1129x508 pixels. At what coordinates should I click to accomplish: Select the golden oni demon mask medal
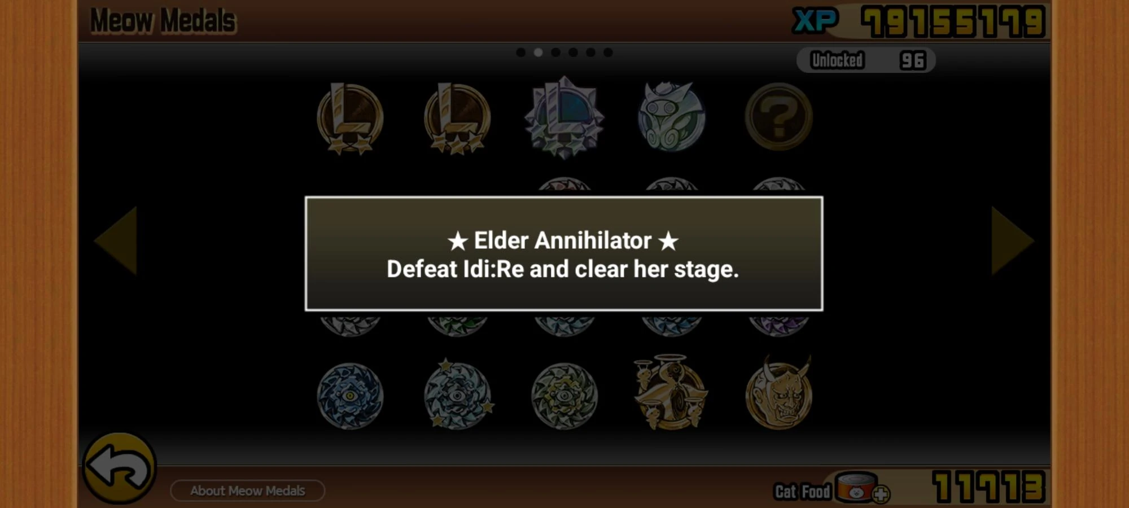tap(779, 393)
